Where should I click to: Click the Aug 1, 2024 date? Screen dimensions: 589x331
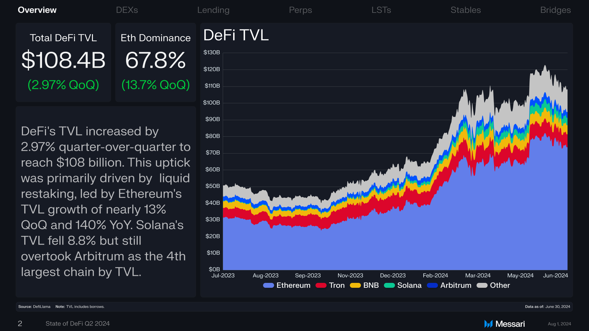pos(560,324)
